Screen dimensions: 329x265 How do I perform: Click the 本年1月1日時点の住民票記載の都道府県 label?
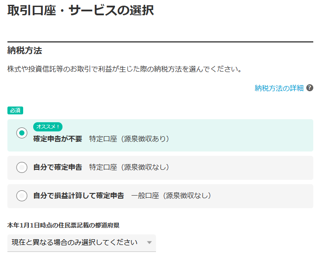tap(63, 226)
